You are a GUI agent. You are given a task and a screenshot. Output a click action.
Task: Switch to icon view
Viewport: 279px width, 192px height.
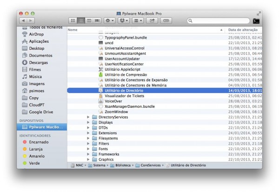coord(73,20)
